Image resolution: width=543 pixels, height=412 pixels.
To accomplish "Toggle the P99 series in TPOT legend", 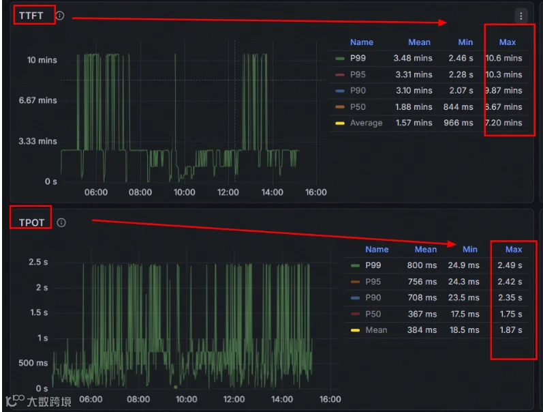I will 373,265.
